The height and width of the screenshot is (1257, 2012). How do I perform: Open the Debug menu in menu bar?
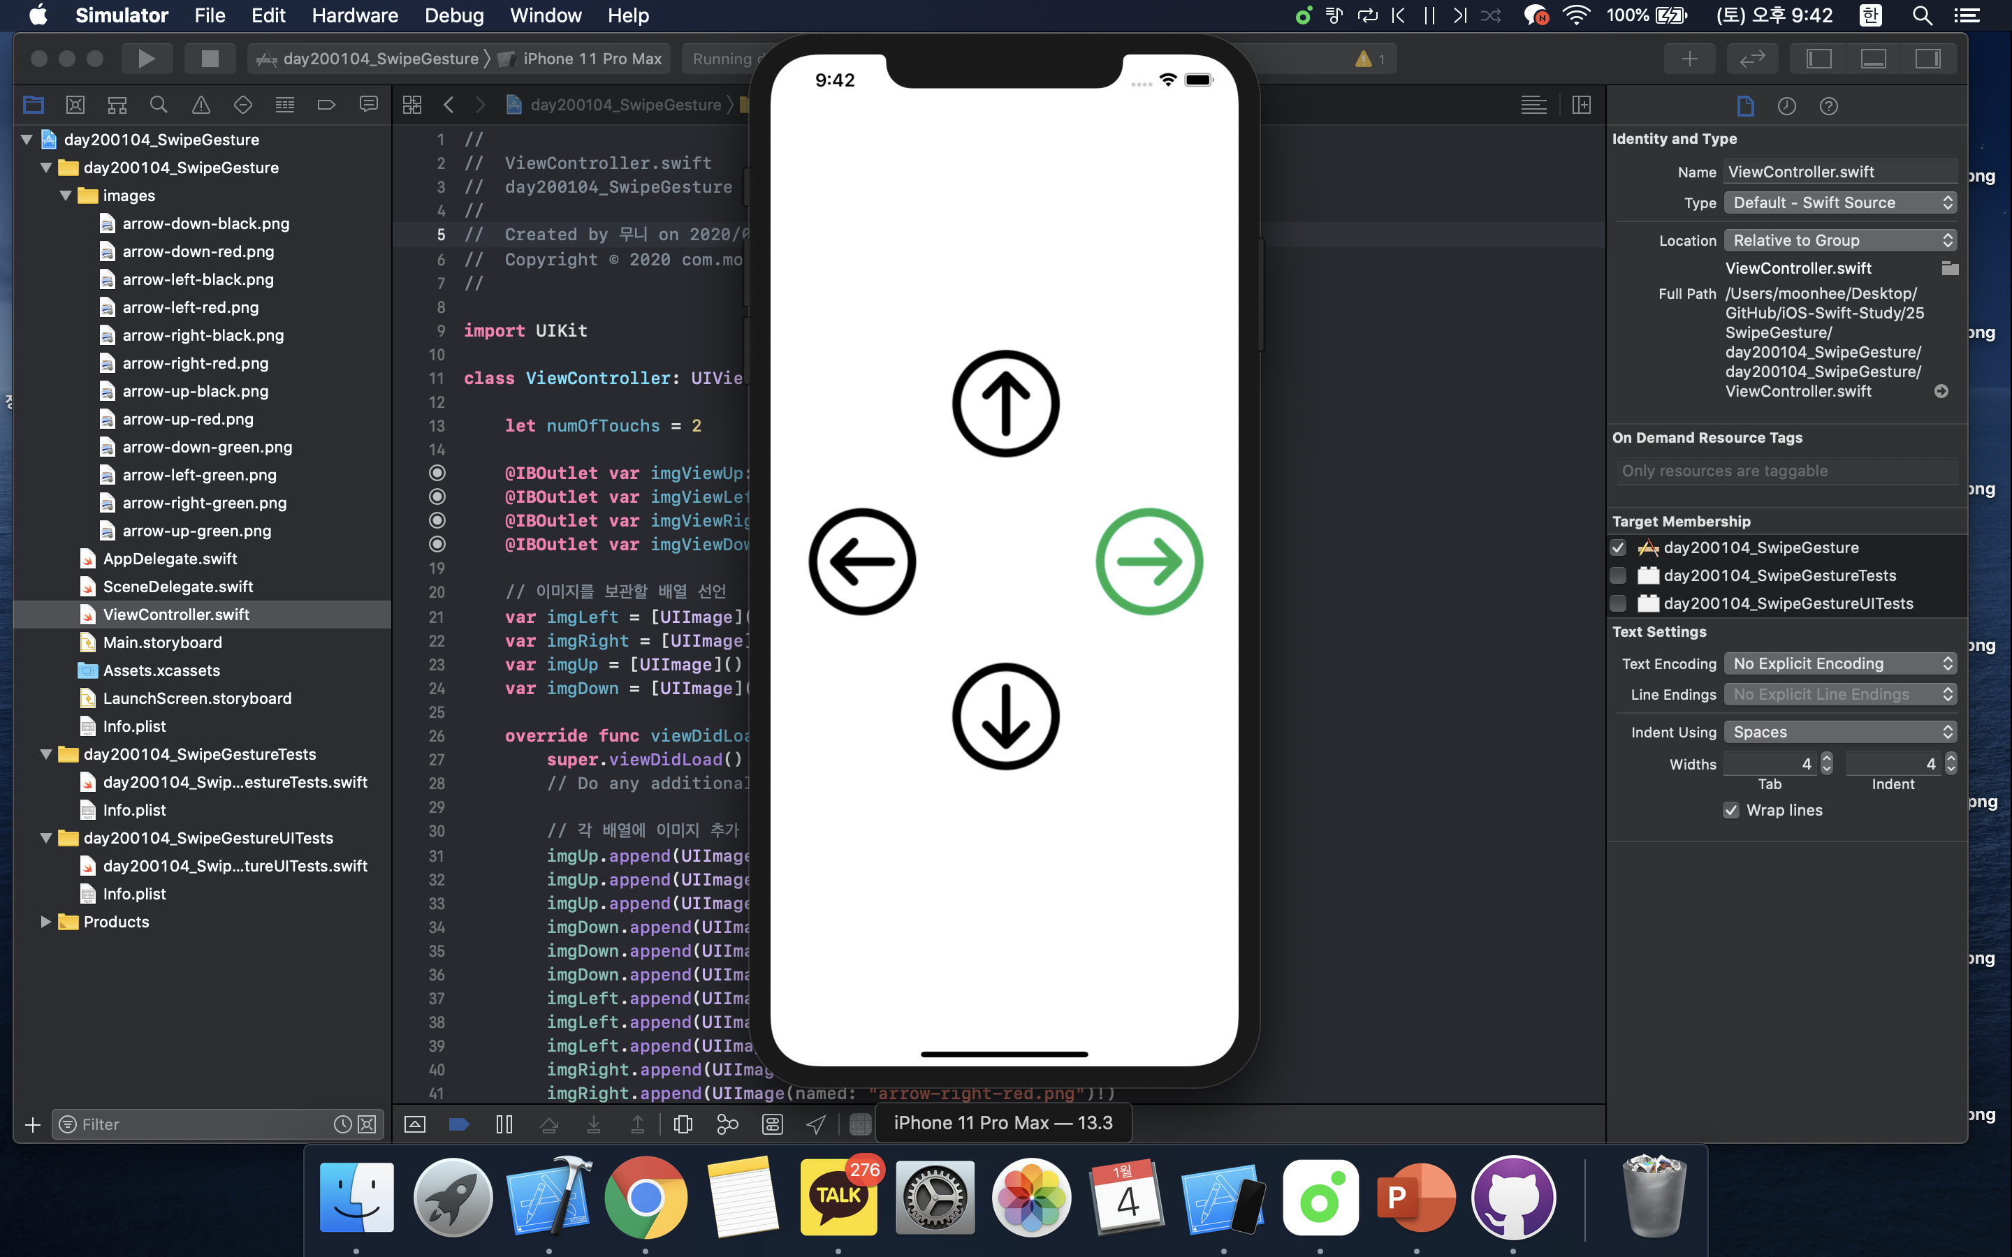coord(454,15)
